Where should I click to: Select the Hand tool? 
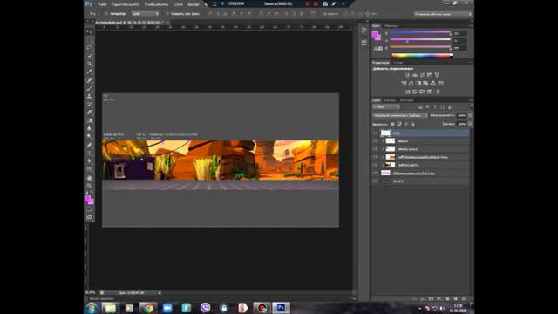[x=89, y=178]
